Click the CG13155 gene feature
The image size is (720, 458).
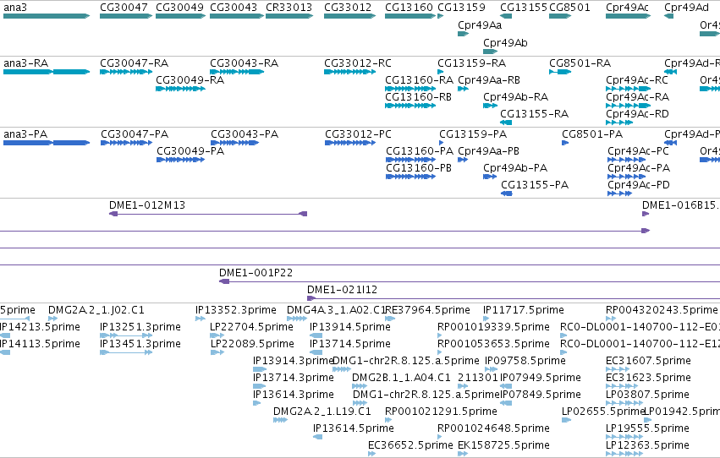click(506, 16)
